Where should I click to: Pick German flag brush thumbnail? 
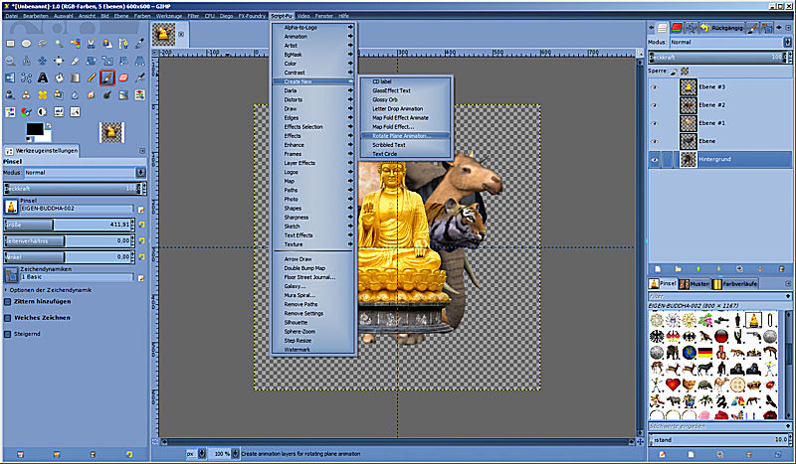(x=705, y=352)
